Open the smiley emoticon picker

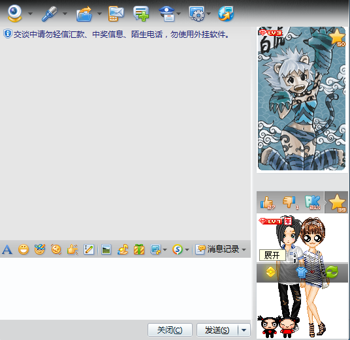(x=24, y=249)
